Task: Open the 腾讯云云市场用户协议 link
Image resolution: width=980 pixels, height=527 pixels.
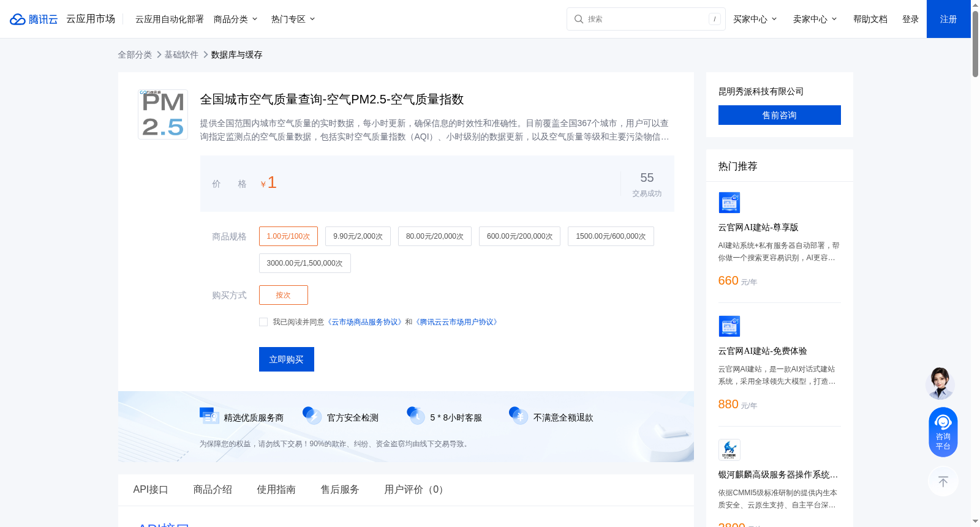Action: (x=457, y=322)
